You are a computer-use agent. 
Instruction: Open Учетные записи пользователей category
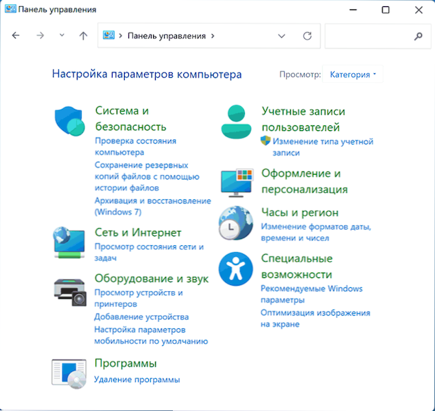[303, 119]
